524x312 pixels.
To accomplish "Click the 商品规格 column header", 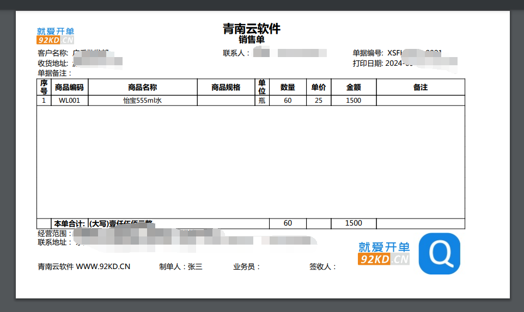I will coord(226,88).
